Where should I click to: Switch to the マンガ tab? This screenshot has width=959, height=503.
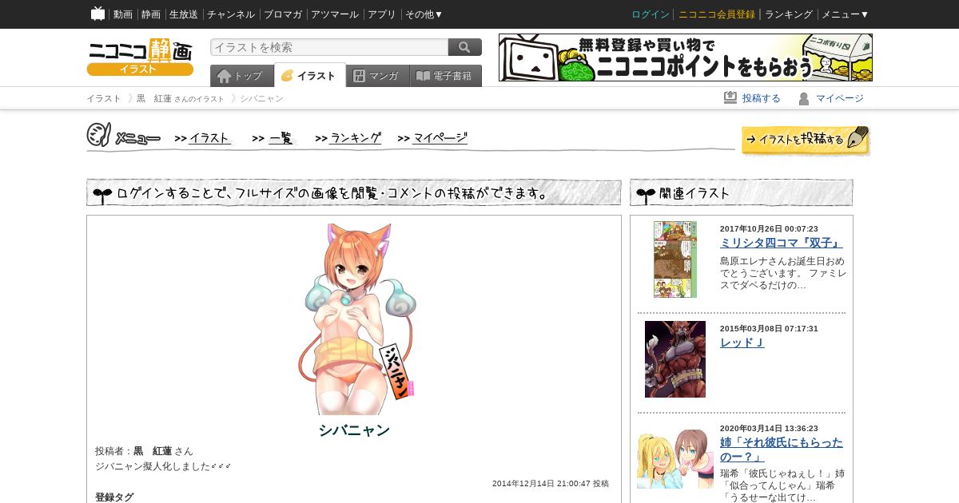378,76
